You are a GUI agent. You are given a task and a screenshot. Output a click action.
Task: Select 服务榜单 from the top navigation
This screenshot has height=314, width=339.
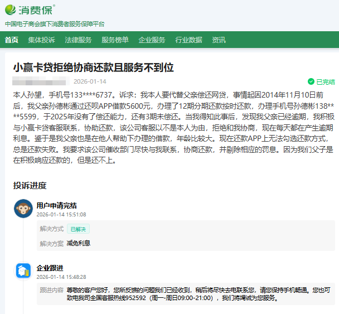115,40
